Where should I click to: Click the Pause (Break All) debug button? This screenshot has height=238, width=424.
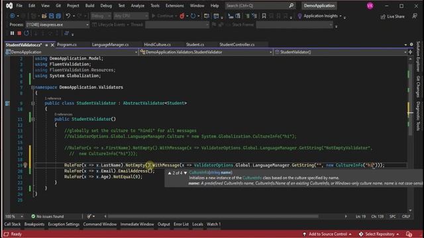point(12,33)
